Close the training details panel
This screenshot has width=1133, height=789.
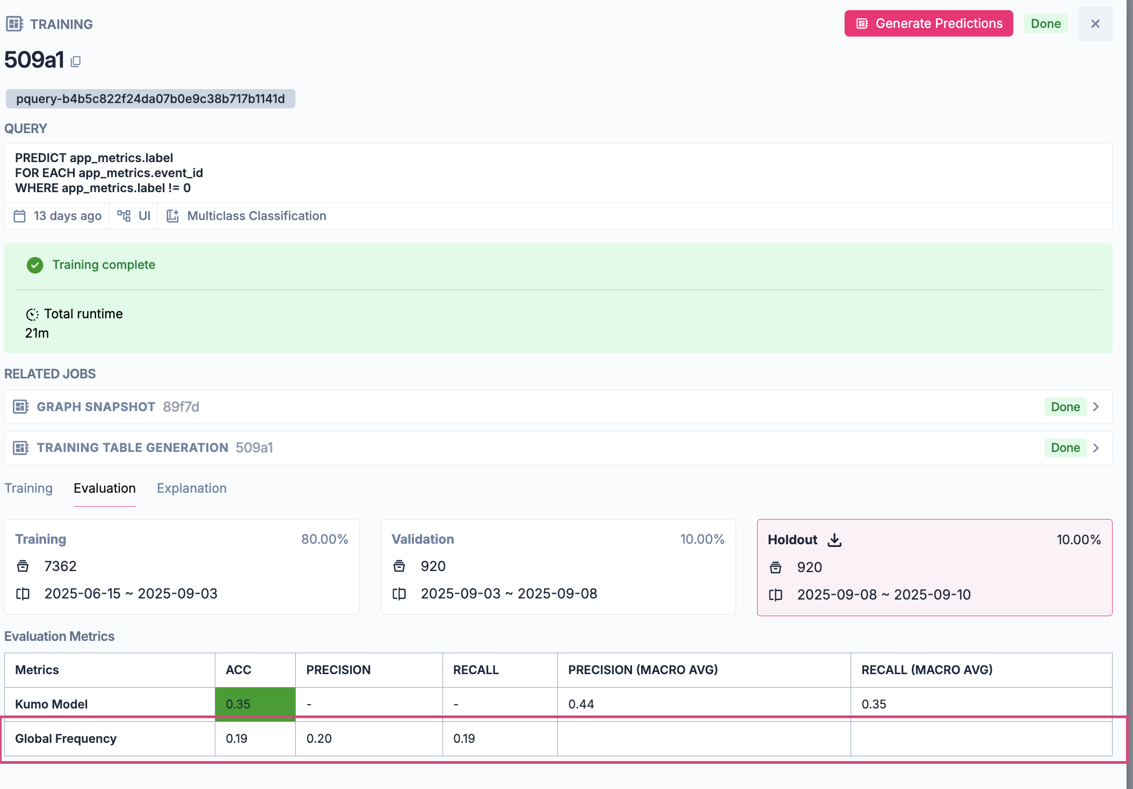1095,24
